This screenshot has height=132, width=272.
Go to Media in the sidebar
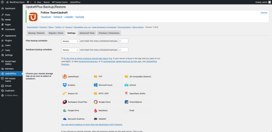[x=11, y=20]
